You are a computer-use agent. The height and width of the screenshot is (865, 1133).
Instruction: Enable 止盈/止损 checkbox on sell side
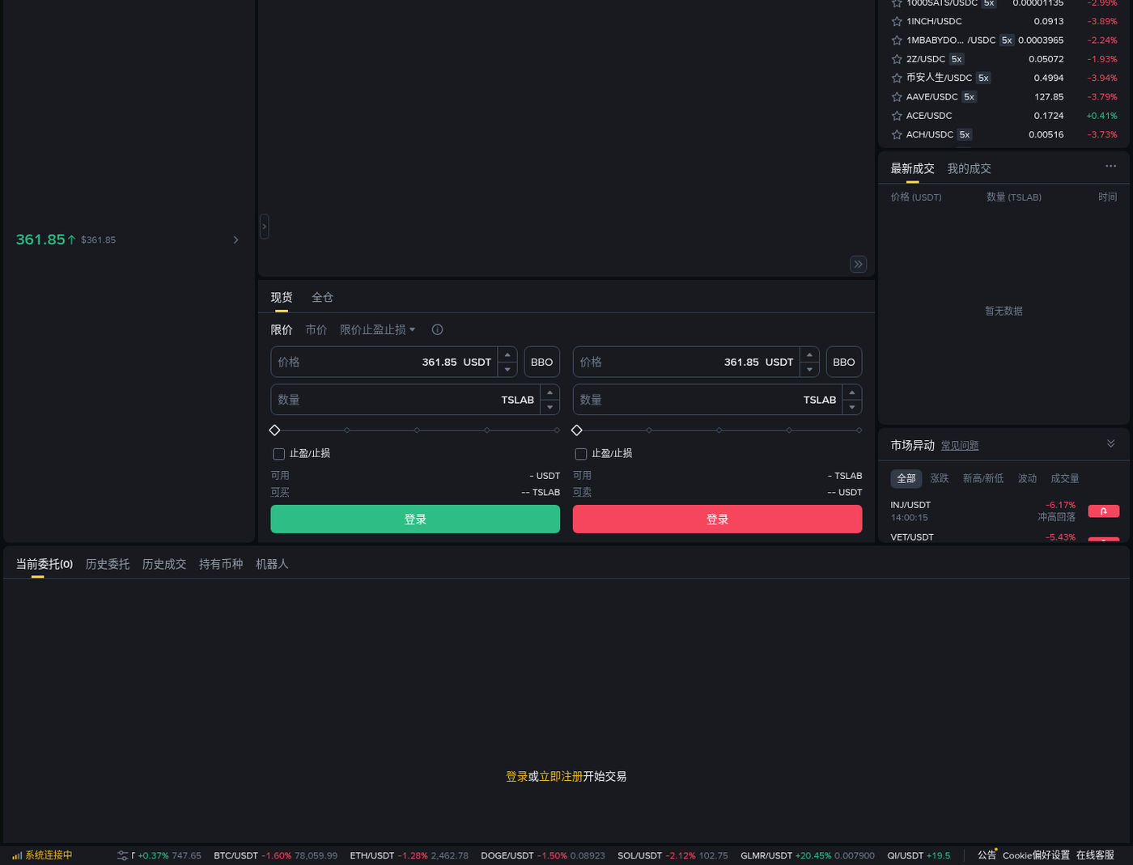point(580,454)
